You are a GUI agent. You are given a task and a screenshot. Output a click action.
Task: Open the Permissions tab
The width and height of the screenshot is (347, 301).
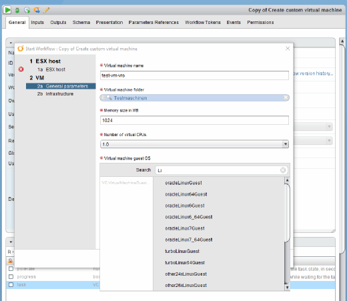260,23
